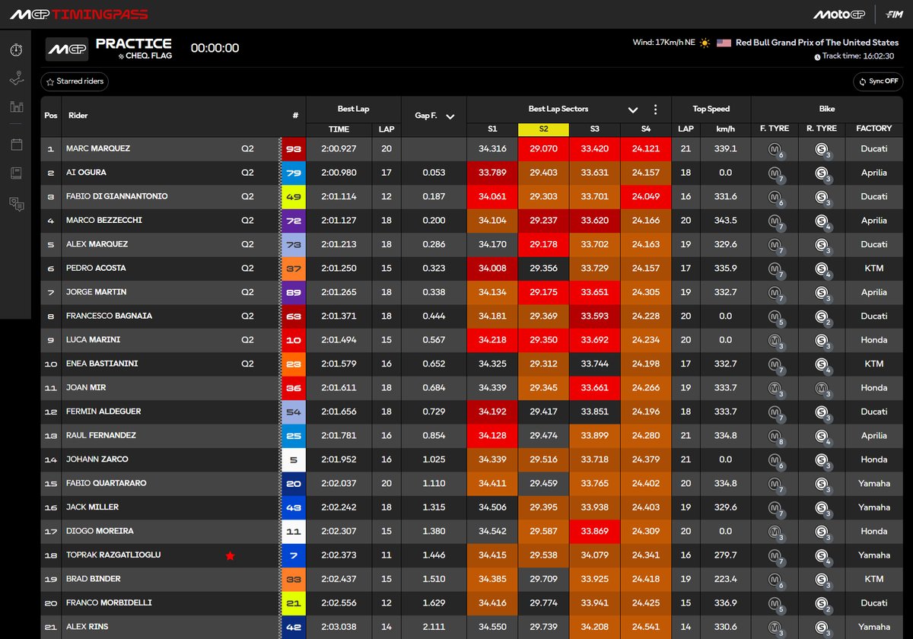Click session timer 00:00:00
Viewport: 913px width, 639px height.
tap(215, 48)
